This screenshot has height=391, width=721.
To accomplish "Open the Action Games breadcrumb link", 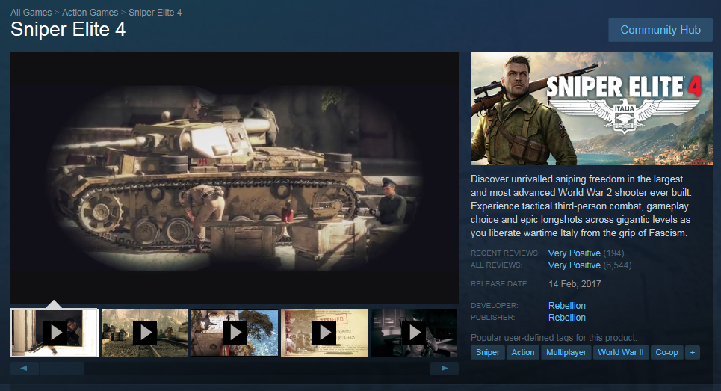I will (x=90, y=13).
